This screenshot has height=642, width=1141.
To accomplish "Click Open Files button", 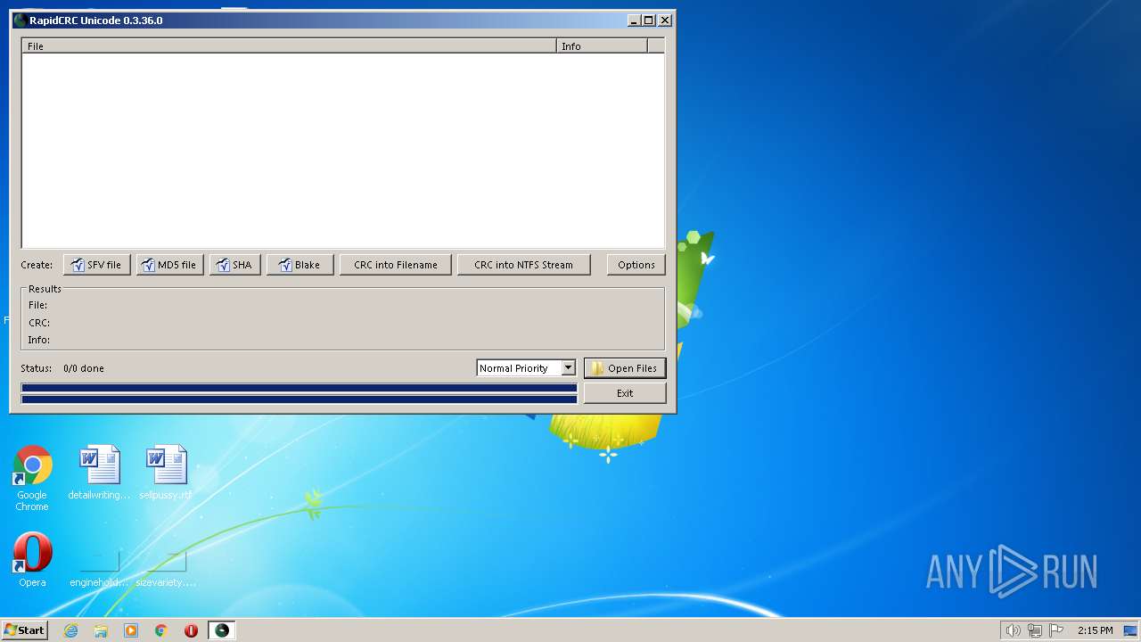I will coord(625,368).
